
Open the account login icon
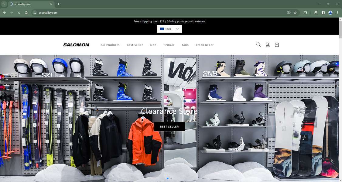(268, 45)
